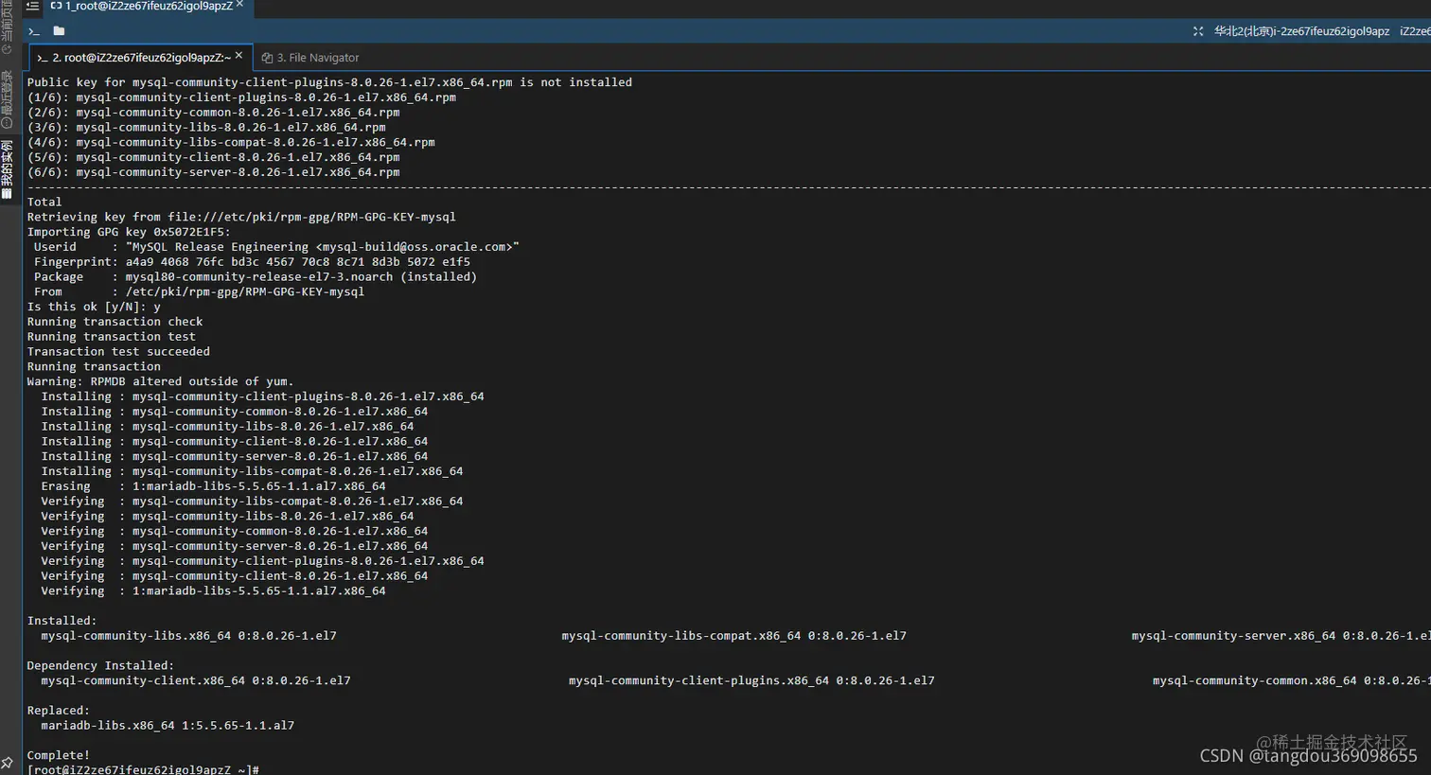
Task: Open the folder icon in the toolbar
Action: [x=59, y=31]
